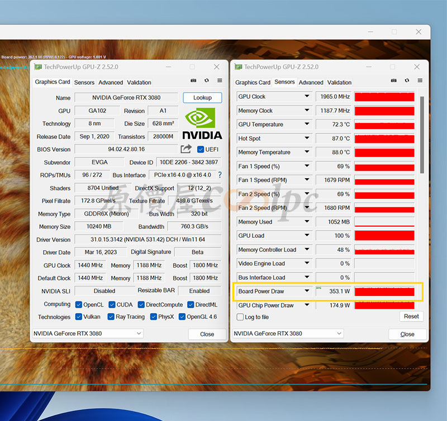Toggle the OpenCL checkbox
Image resolution: width=447 pixels, height=421 pixels.
pos(79,305)
